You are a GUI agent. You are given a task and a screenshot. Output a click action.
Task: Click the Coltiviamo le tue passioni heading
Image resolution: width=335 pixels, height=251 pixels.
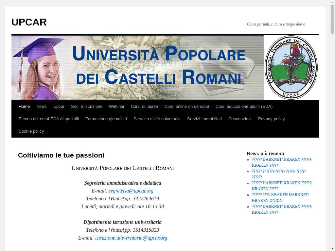pos(61,155)
